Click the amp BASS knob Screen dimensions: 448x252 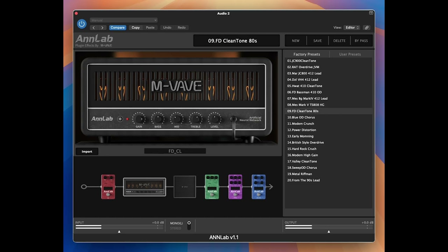(158, 119)
